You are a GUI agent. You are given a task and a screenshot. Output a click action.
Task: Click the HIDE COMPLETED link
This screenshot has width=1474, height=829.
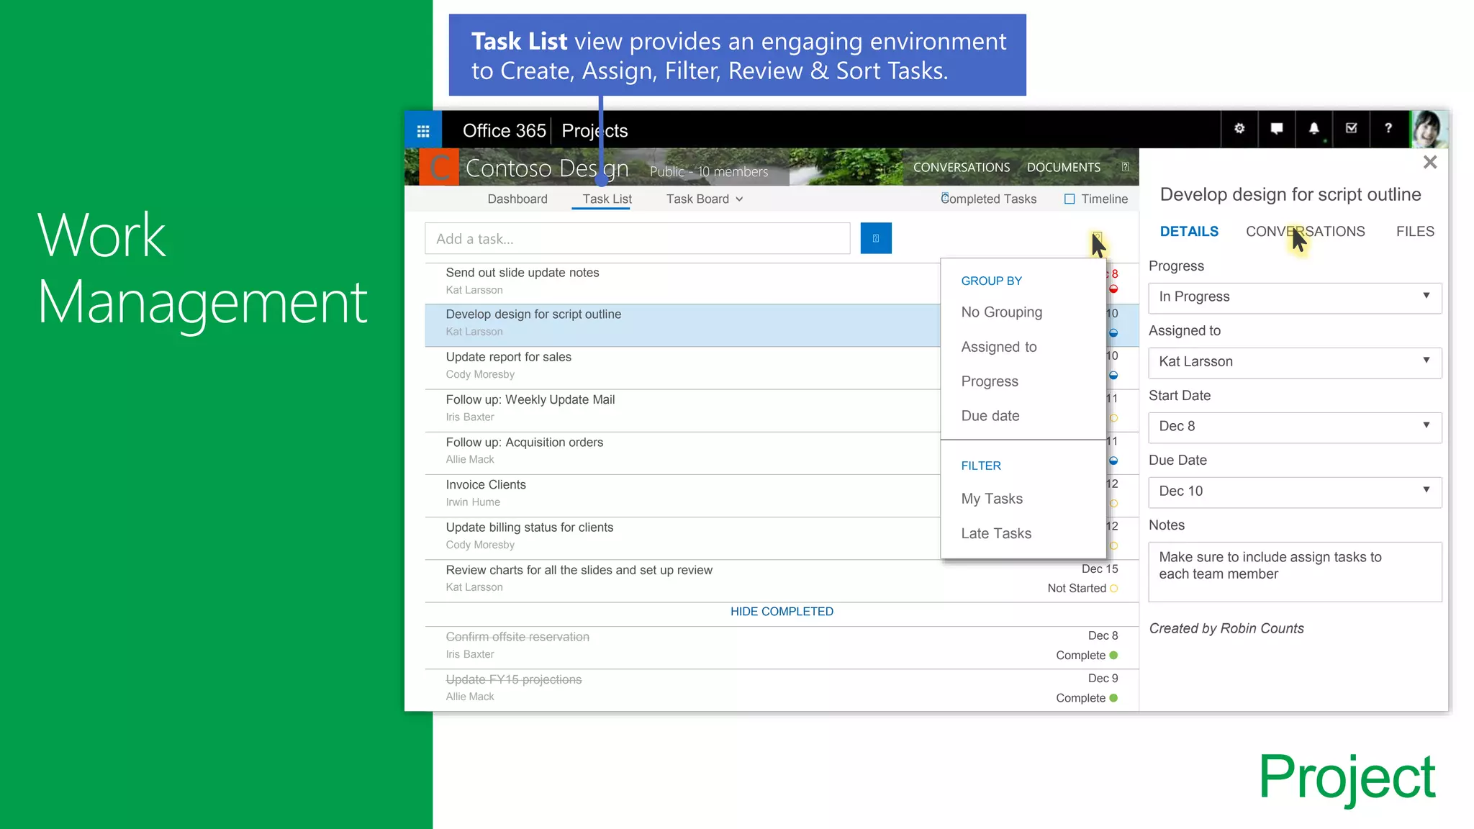pyautogui.click(x=782, y=612)
